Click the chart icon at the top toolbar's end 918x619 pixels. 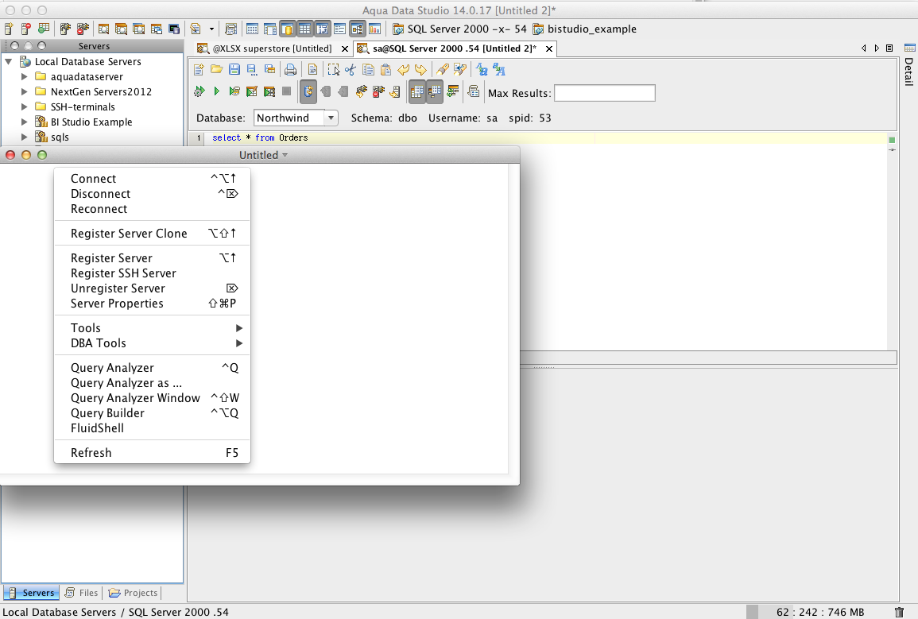click(374, 29)
